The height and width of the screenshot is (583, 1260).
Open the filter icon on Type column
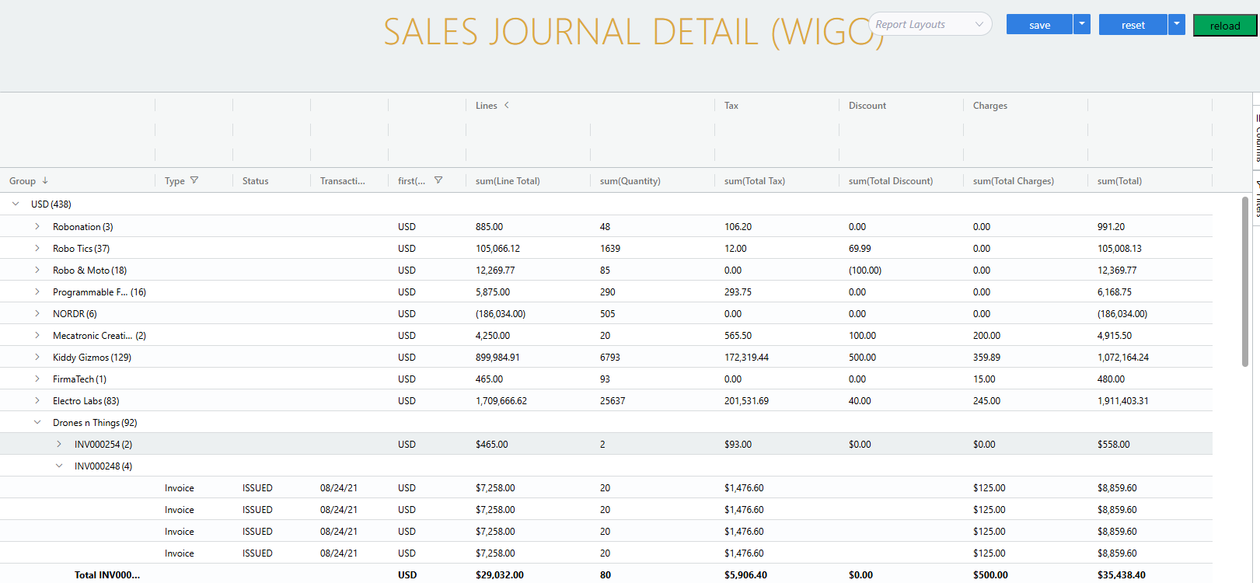pyautogui.click(x=194, y=180)
